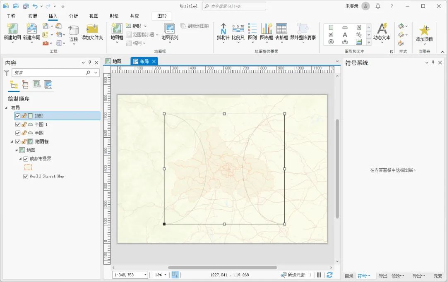Image resolution: width=447 pixels, height=282 pixels.
Task: Click the 添加文件夹 (Add Folder) icon
Action: (x=92, y=29)
